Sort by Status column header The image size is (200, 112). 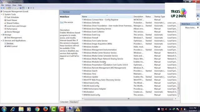(149, 16)
